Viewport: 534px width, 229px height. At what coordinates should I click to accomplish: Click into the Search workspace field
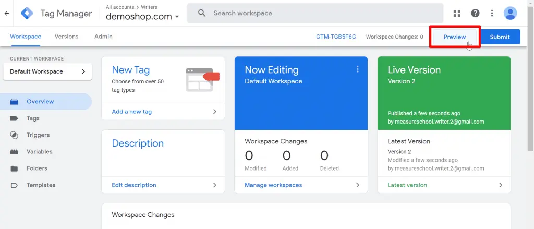pos(315,13)
